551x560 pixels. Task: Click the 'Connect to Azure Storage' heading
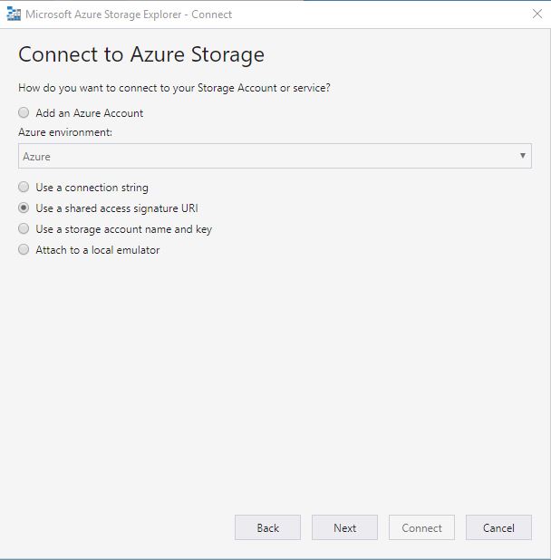coord(141,55)
